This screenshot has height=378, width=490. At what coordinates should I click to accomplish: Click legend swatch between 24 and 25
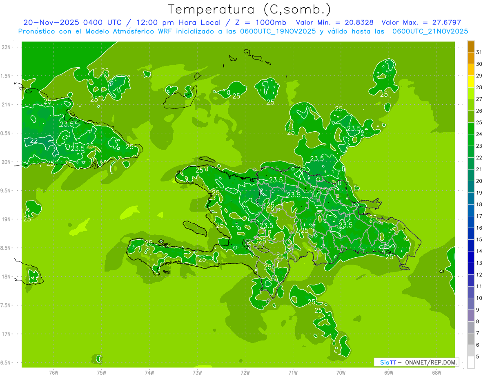471,128
